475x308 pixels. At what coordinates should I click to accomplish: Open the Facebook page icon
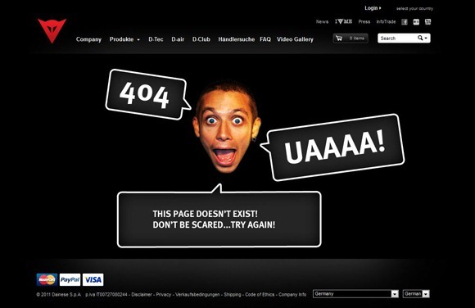point(405,22)
